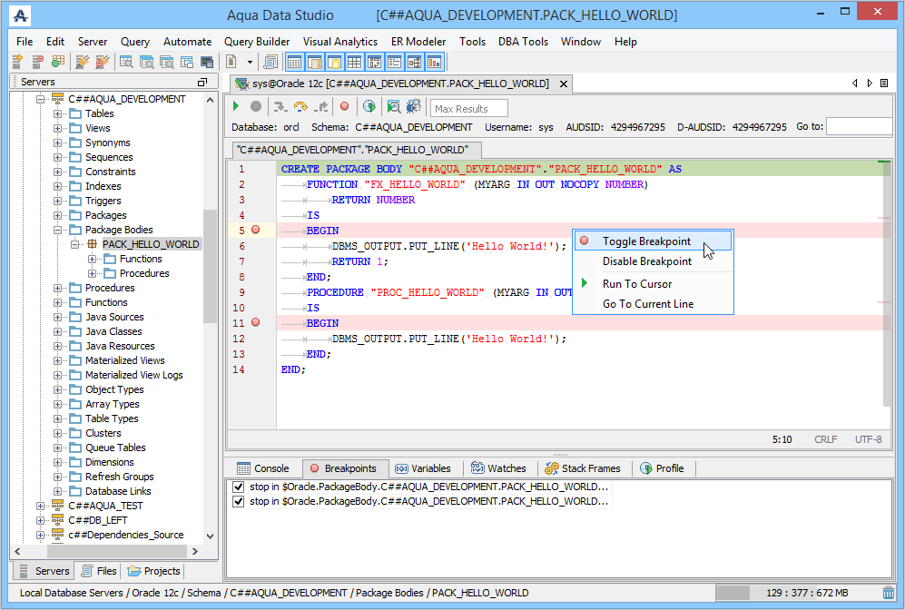Remove the breakpoint marker on line 5

(255, 231)
